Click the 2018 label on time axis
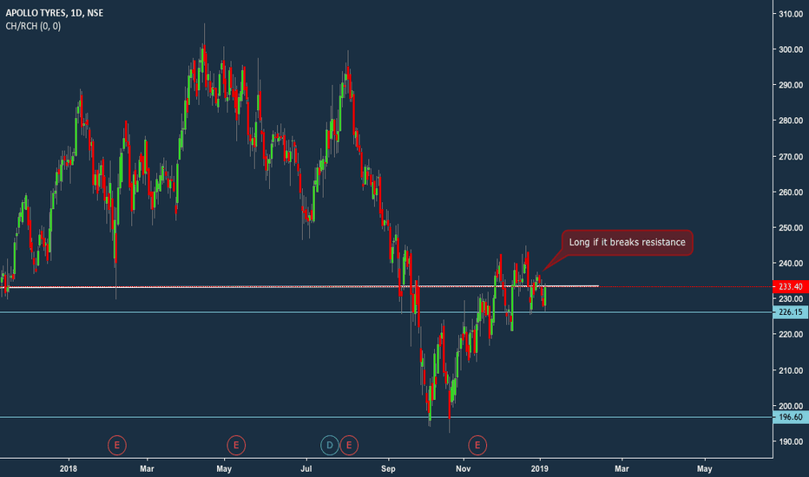 (x=68, y=468)
